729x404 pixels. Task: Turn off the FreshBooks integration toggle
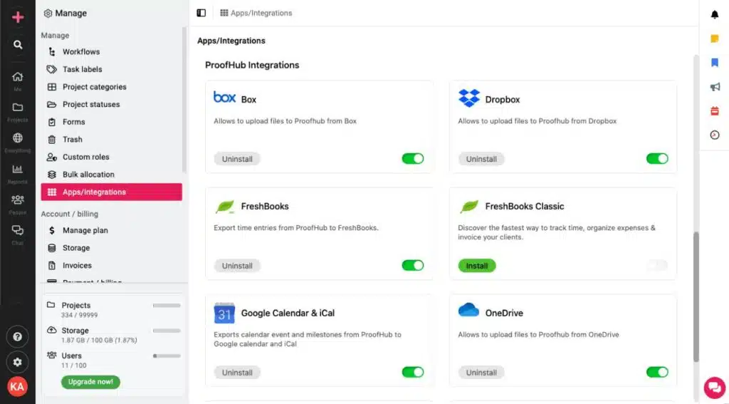pos(413,265)
